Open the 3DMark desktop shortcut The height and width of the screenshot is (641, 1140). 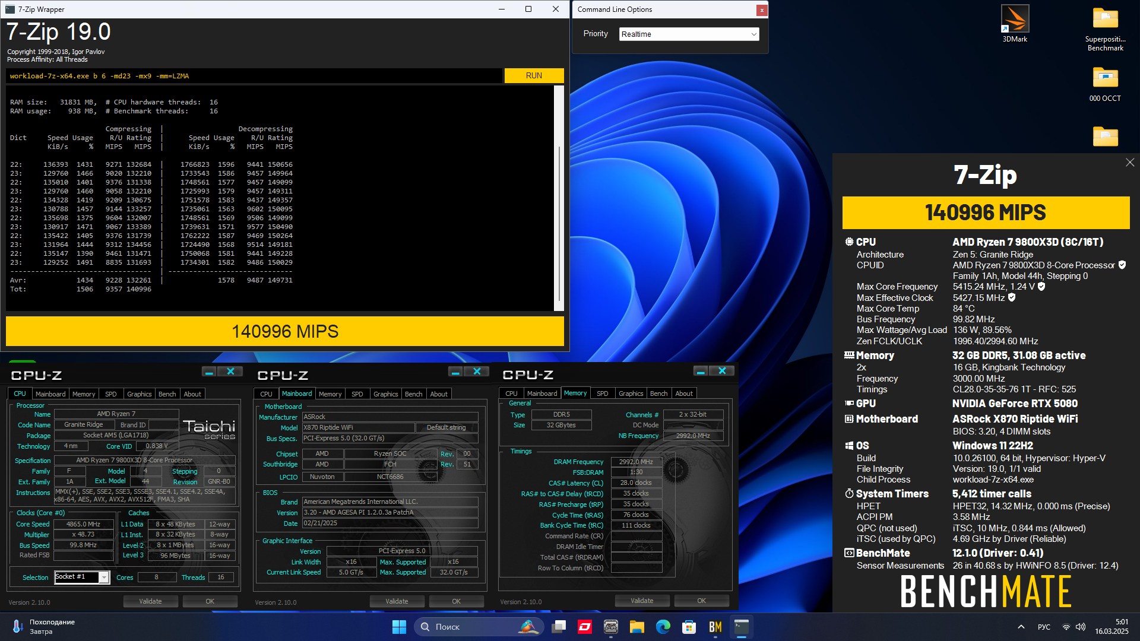[1015, 24]
